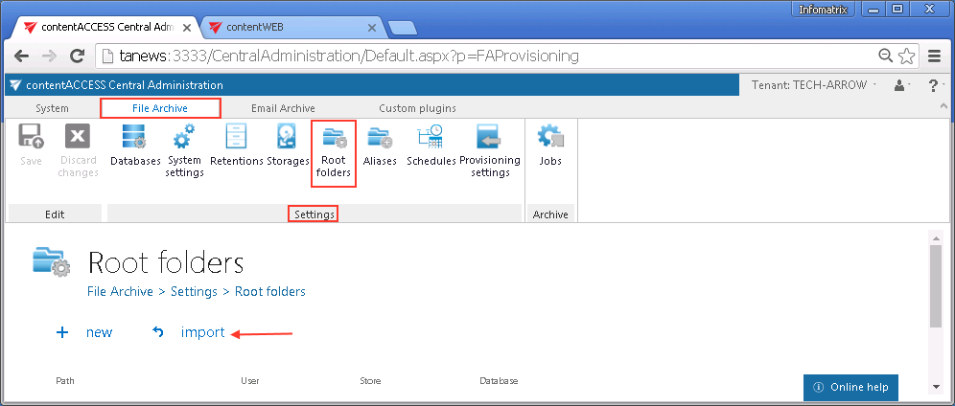Open Provisioning settings icon
Screen dimensions: 955x406
tap(489, 151)
